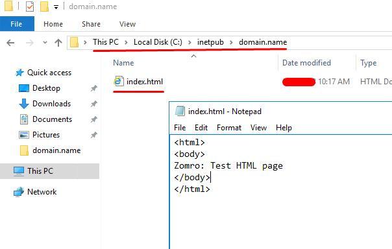Click the New Folder icon in quick access toolbar
Viewport: 392px width, 249px height.
[x=44, y=6]
